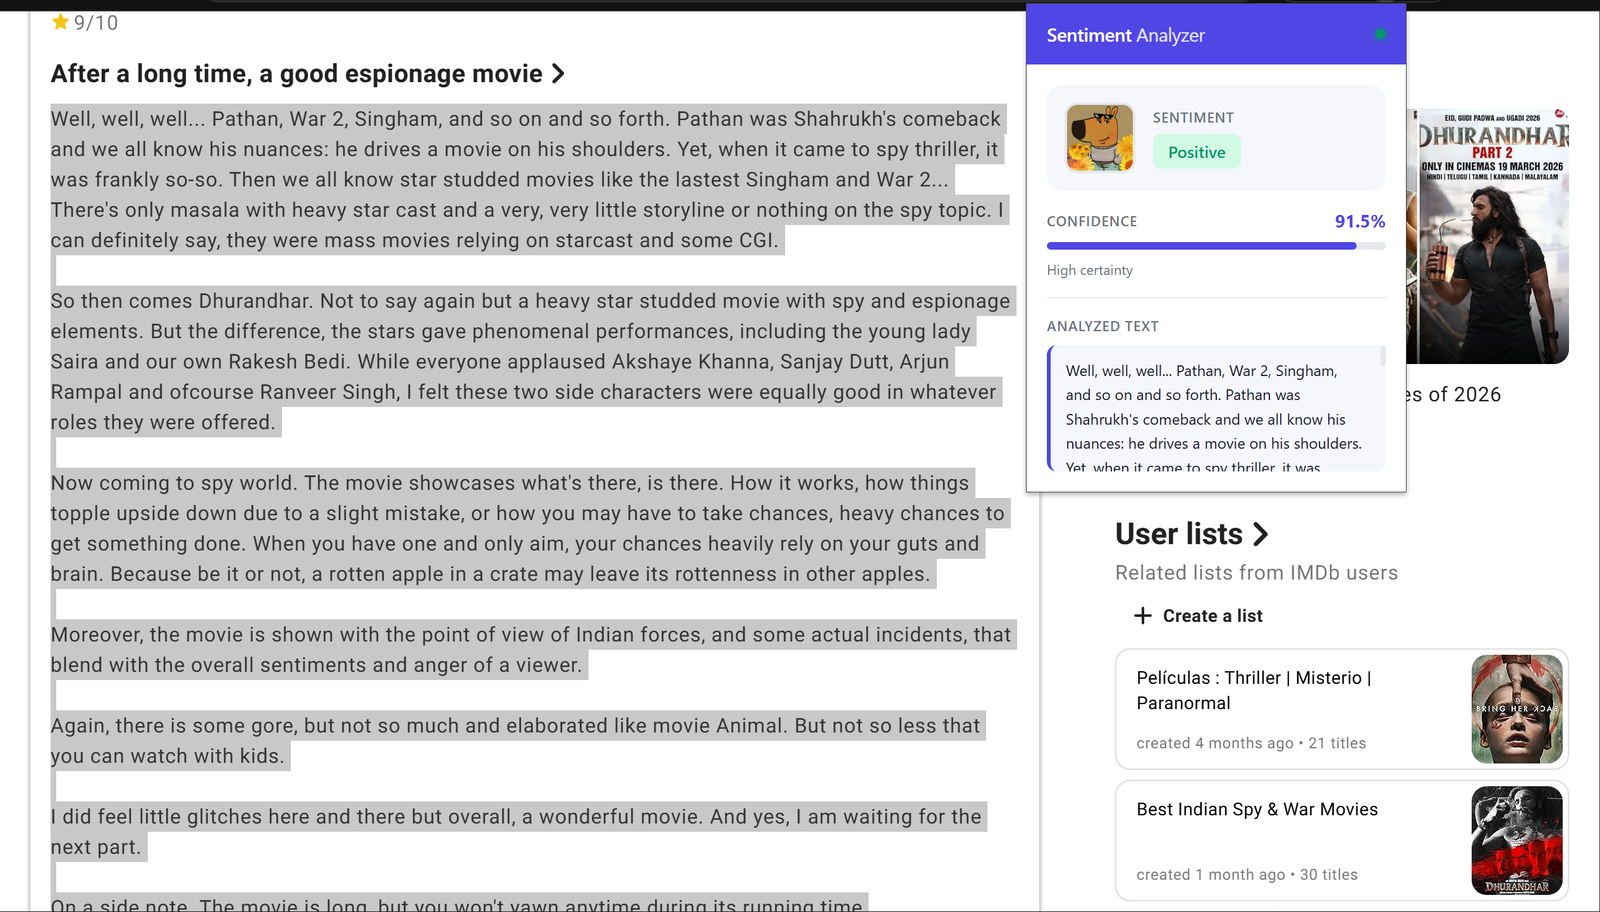
Task: Click the yellow star rating icon
Action: tap(61, 23)
